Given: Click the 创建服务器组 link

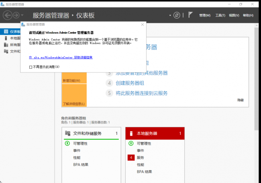Looking at the screenshot, I should (130, 83).
